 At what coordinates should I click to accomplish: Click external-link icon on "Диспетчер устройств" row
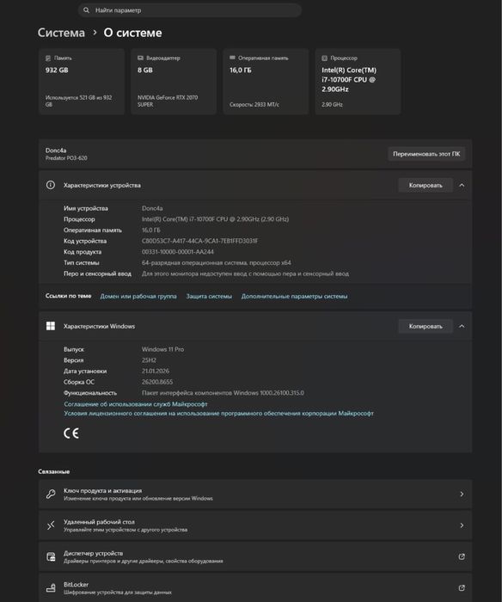pos(462,556)
